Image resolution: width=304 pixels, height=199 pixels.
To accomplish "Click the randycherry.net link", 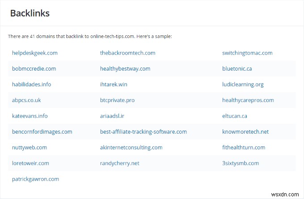I will coord(120,163).
